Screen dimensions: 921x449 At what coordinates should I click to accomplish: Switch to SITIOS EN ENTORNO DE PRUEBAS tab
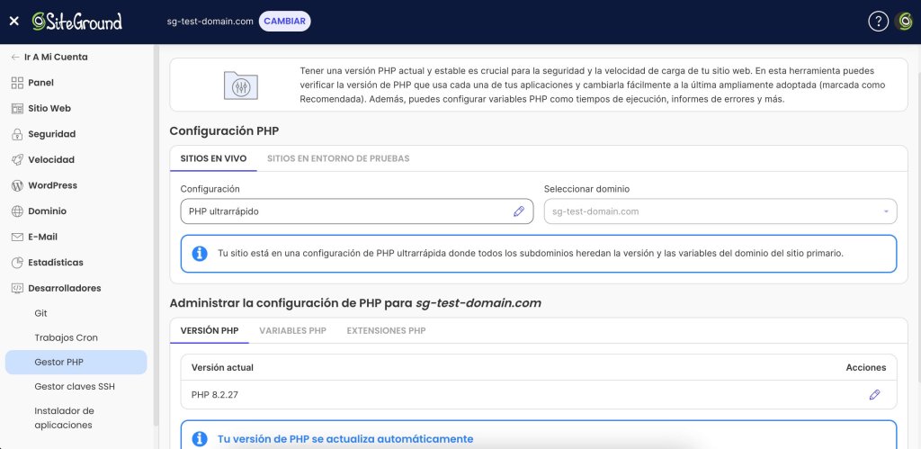click(338, 158)
